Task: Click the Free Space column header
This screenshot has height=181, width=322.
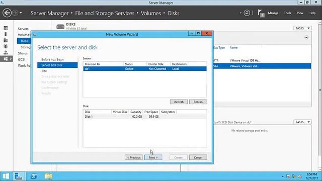Action: (x=151, y=112)
